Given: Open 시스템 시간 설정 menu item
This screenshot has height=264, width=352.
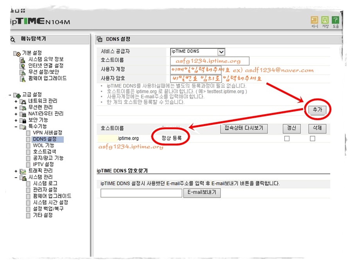Looking at the screenshot, I should coord(50,203).
